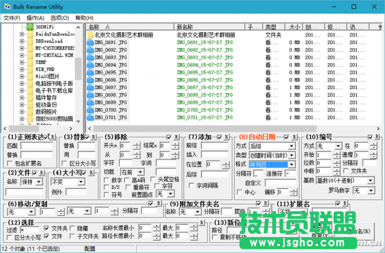This screenshot has height=253, width=385.
Task: Click the IMG_0691.JPG file icon
Action: (90, 43)
